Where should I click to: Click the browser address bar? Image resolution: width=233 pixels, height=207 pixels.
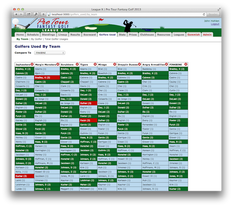click(125, 14)
